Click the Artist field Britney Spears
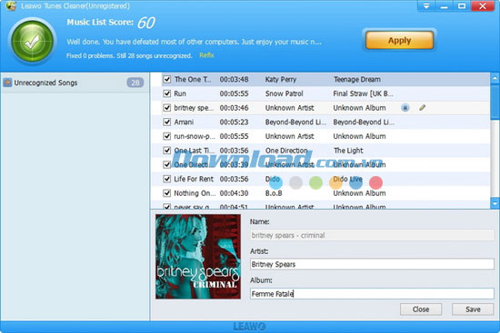The width and height of the screenshot is (500, 333). (x=372, y=264)
